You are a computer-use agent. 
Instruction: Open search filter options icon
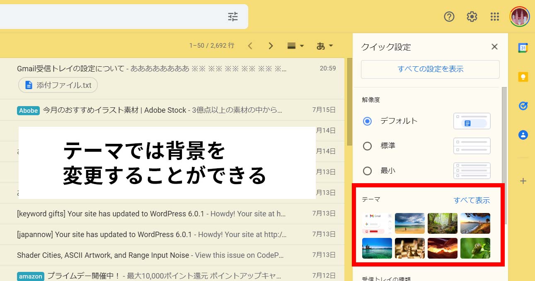coord(233,17)
